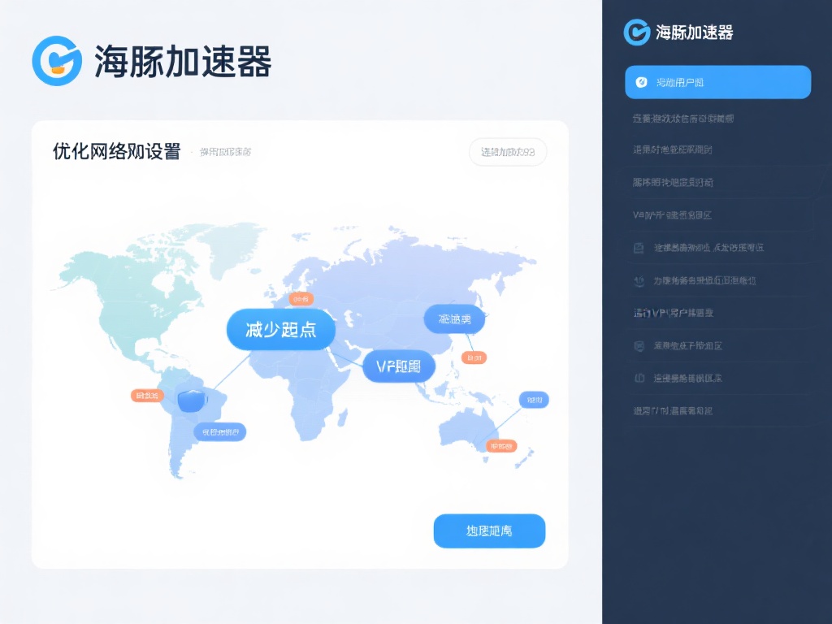This screenshot has width=832, height=624.
Task: Click the phone icon in the sidebar list
Action: 639,377
